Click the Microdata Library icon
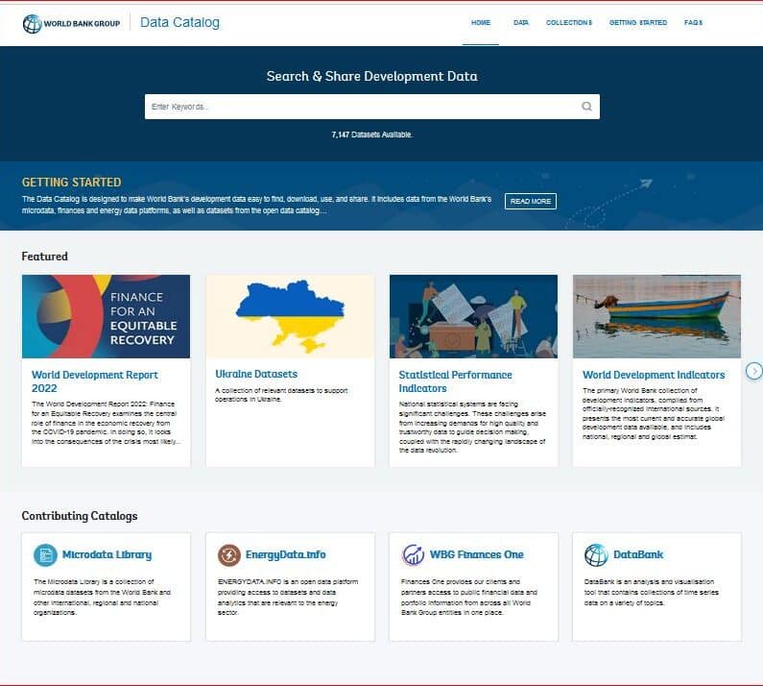Image resolution: width=763 pixels, height=686 pixels. [45, 554]
